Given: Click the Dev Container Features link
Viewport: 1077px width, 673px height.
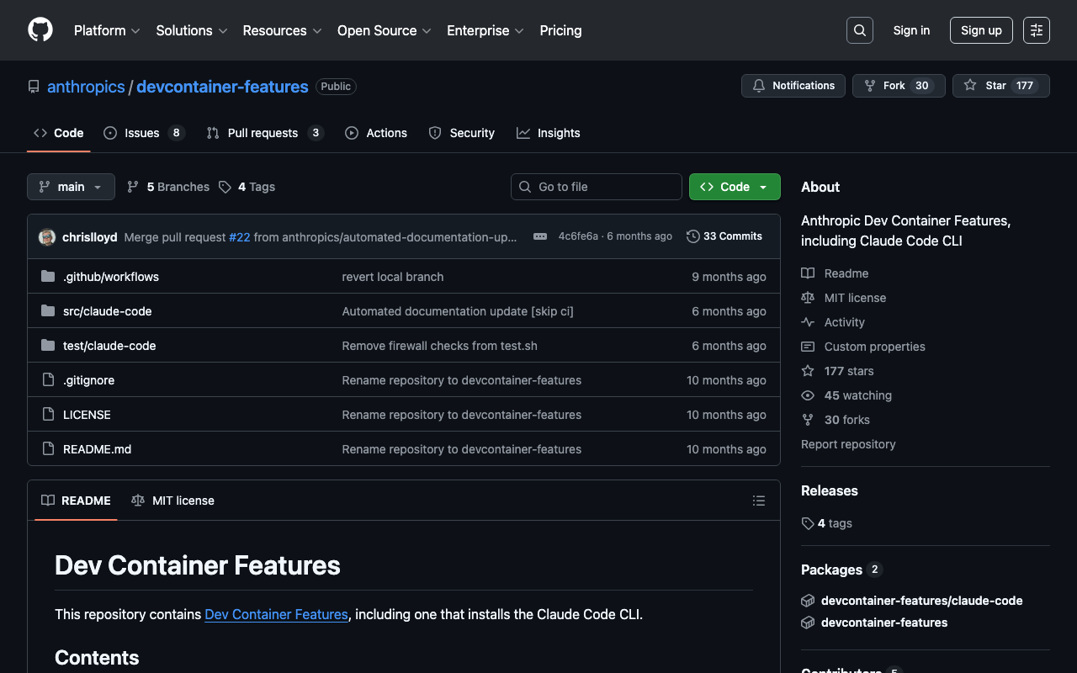Looking at the screenshot, I should tap(276, 614).
